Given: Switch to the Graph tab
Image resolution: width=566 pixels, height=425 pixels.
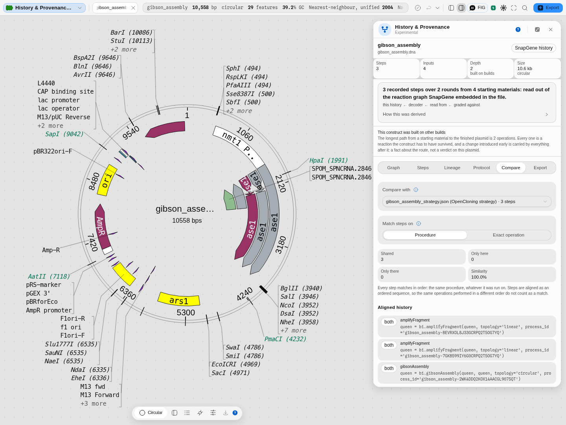Looking at the screenshot, I should [393, 168].
